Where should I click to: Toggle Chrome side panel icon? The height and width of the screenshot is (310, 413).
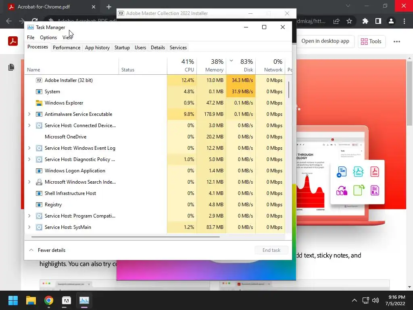[378, 21]
